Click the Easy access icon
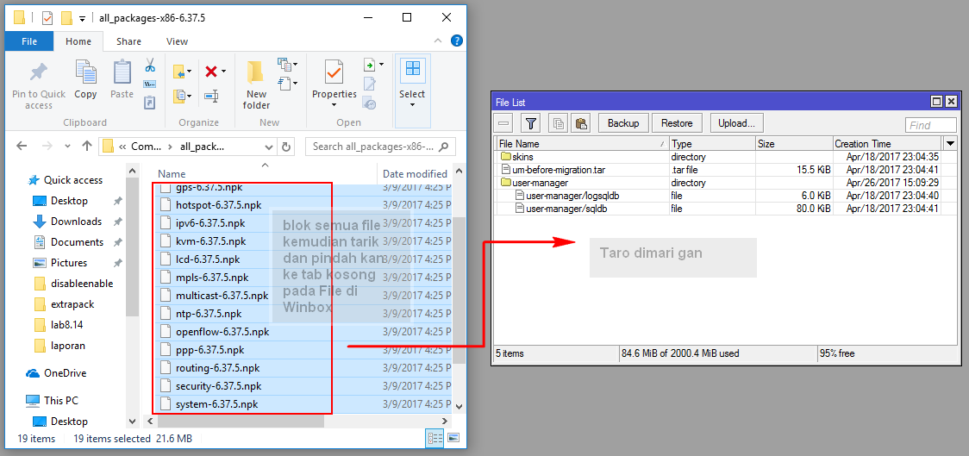 point(284,82)
